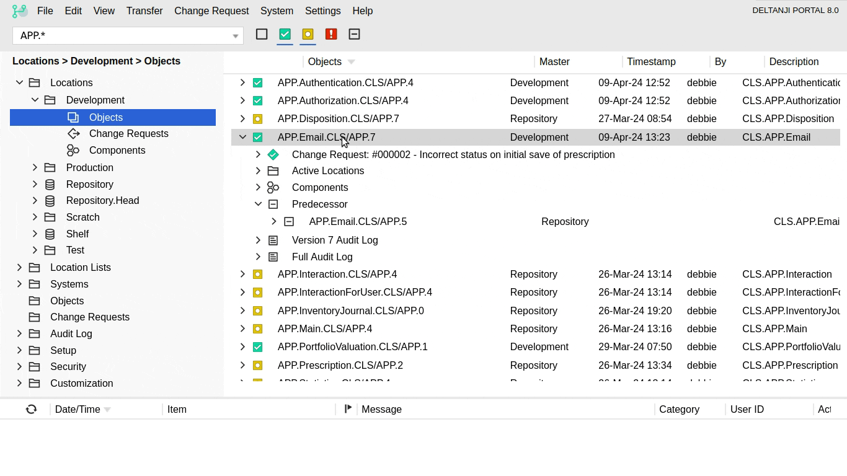The width and height of the screenshot is (847, 476).
Task: Open the Change Request menu
Action: (211, 11)
